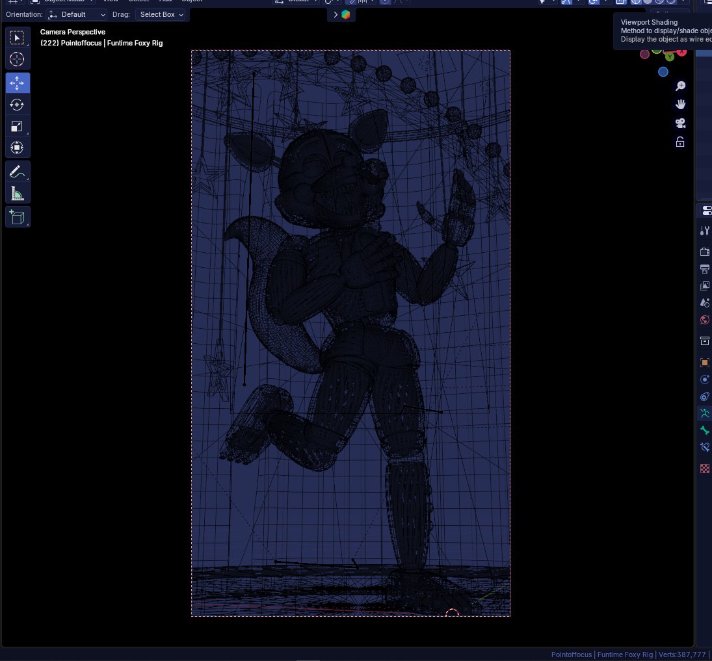The width and height of the screenshot is (712, 661).
Task: Activate the 3D Cursor tool
Action: coord(18,60)
